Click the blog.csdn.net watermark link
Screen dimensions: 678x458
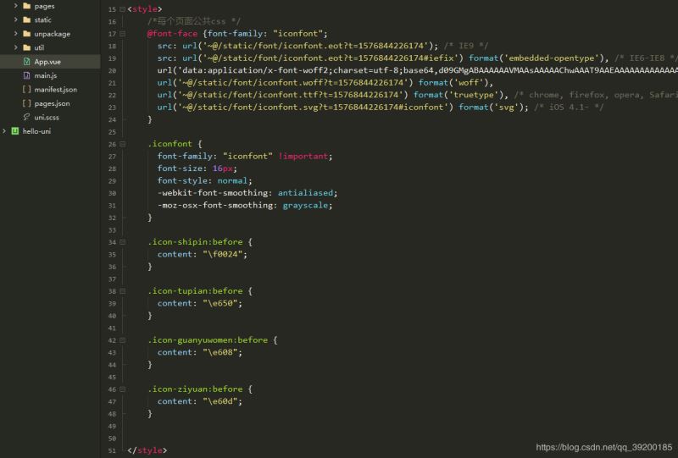[x=604, y=447]
